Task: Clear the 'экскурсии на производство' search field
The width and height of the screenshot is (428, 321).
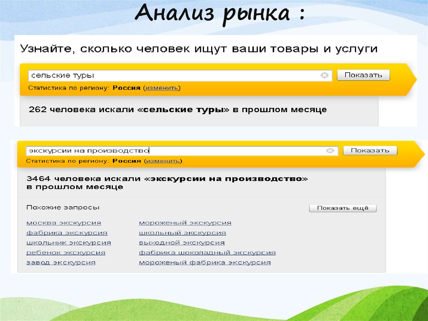Action: [330, 151]
